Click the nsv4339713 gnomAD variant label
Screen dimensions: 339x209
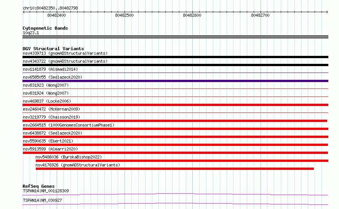(x=65, y=53)
